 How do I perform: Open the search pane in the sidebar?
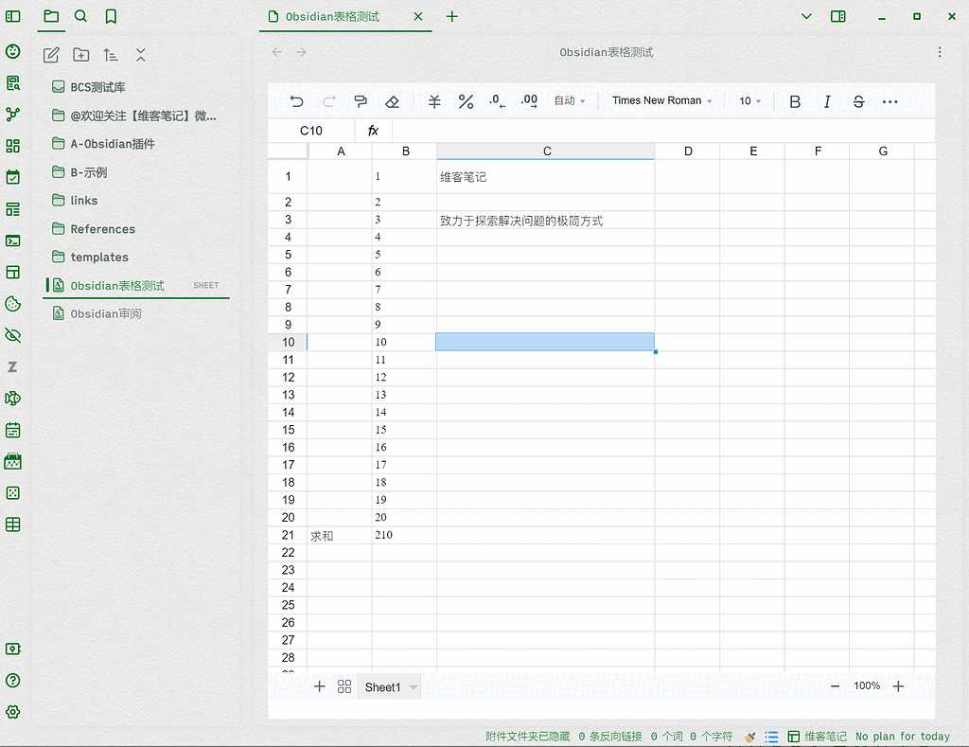point(79,16)
